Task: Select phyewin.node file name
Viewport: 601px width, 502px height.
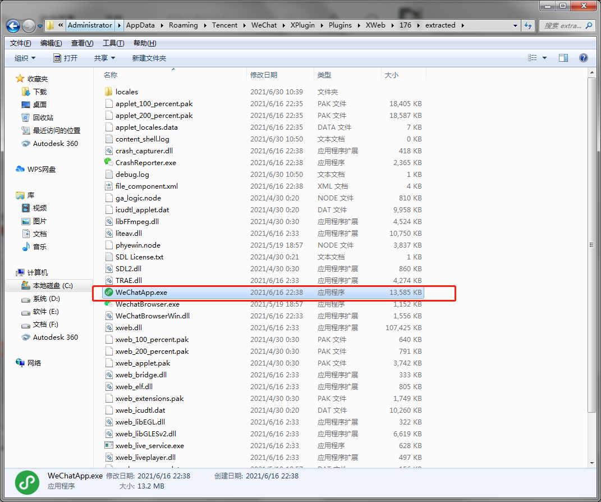Action: [x=138, y=245]
